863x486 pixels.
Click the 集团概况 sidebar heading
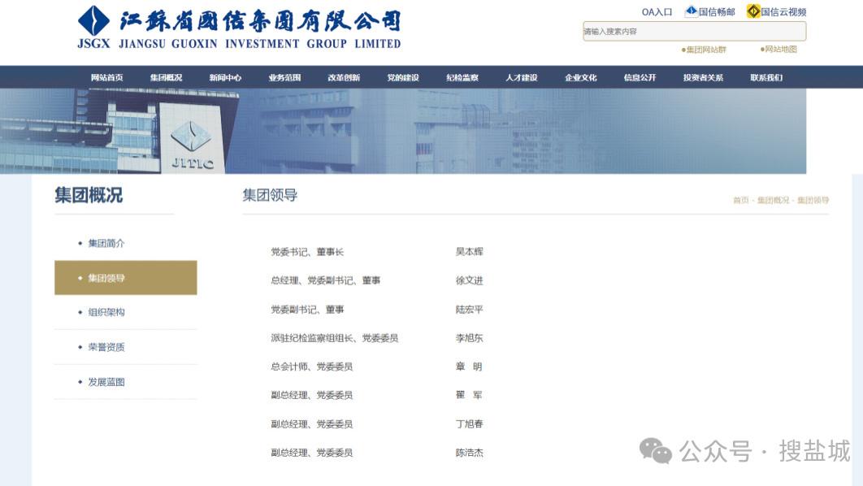[x=89, y=195]
